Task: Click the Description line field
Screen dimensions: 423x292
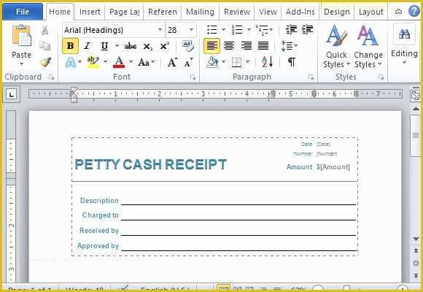Action: point(238,201)
